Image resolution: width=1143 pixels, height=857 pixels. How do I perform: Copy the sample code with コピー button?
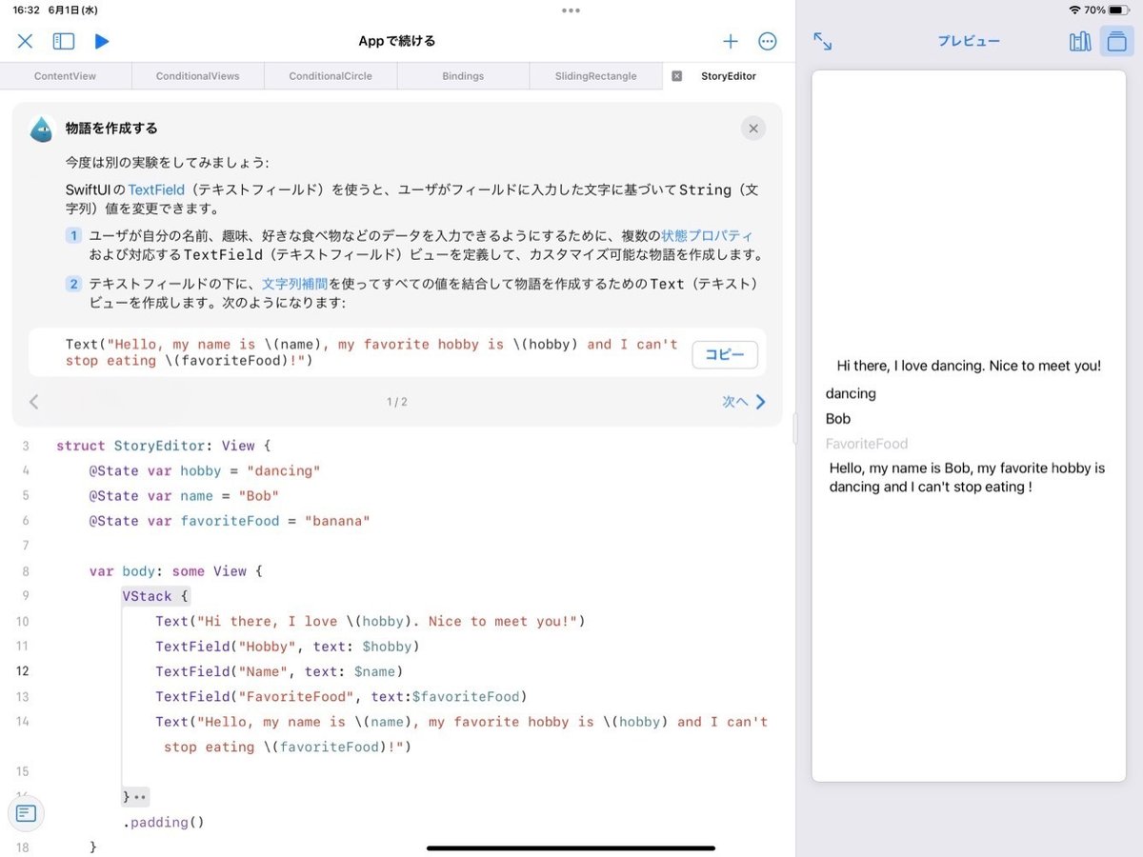coord(725,354)
